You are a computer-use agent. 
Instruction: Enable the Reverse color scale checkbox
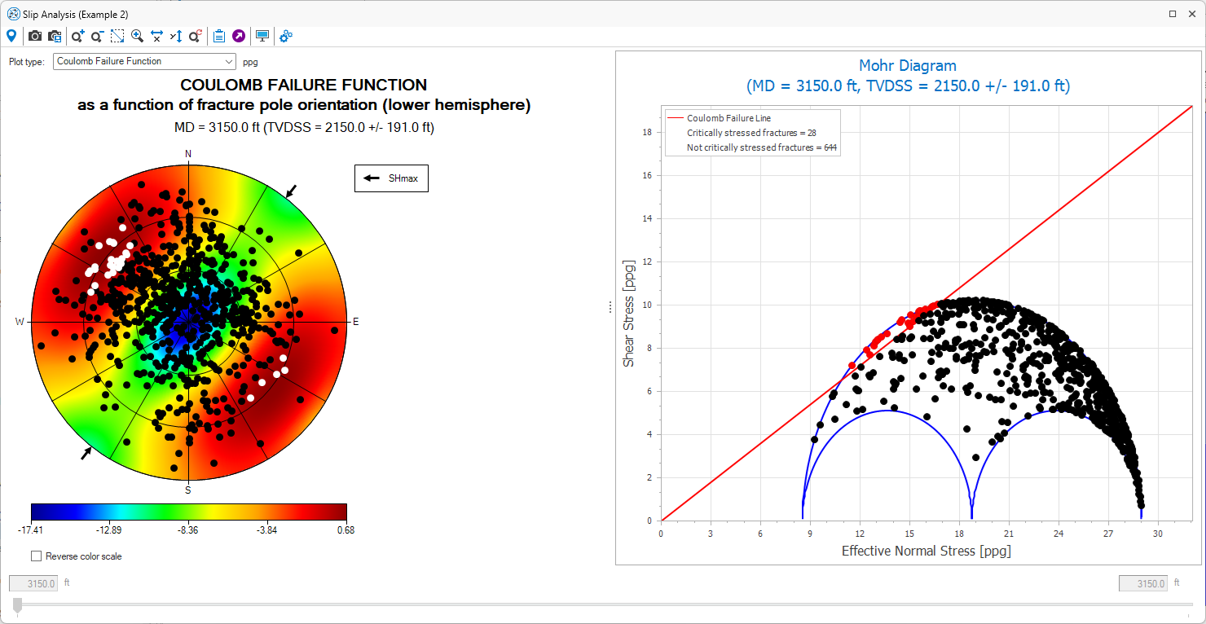coord(36,556)
